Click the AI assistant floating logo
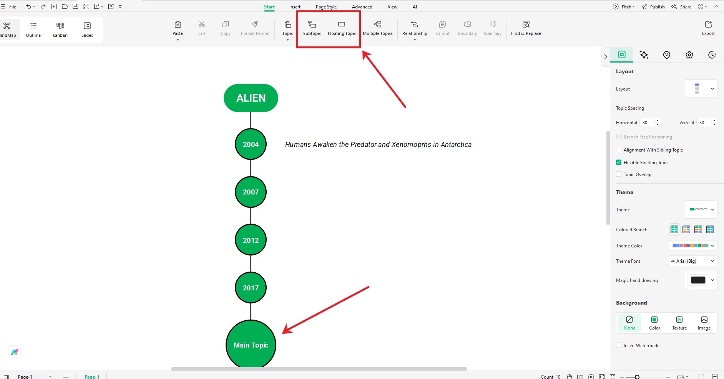 click(x=15, y=352)
